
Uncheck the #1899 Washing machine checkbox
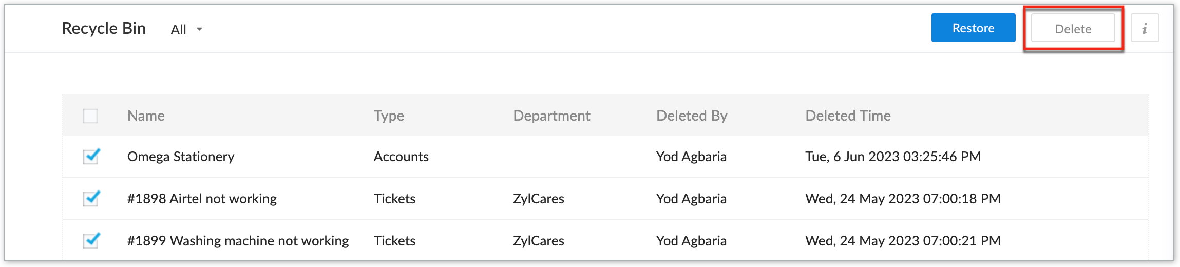tap(91, 241)
